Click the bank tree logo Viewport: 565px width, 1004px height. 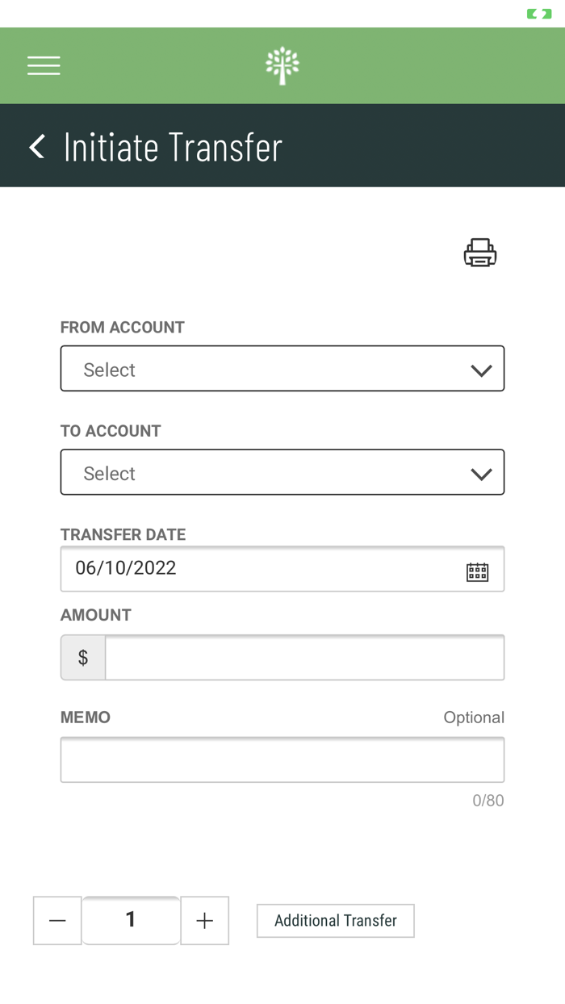tap(282, 65)
